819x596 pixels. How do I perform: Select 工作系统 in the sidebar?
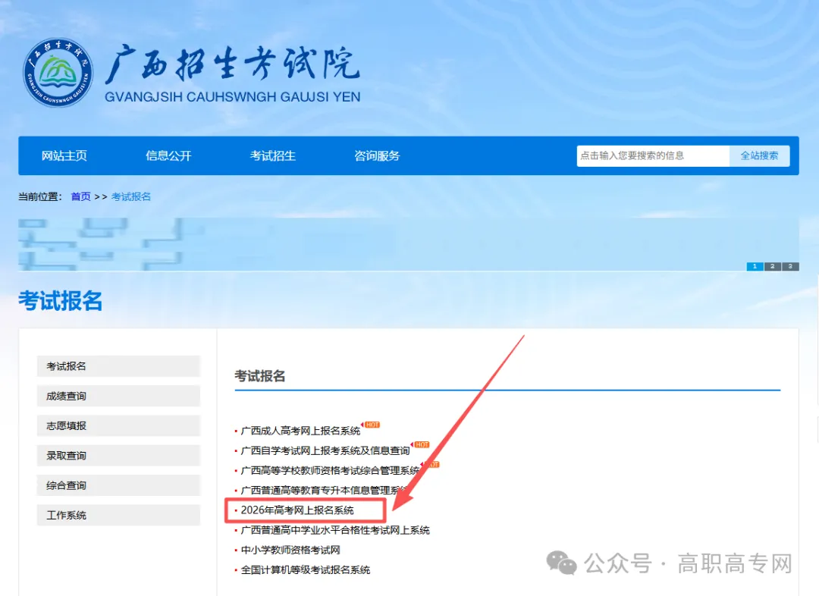pos(118,515)
